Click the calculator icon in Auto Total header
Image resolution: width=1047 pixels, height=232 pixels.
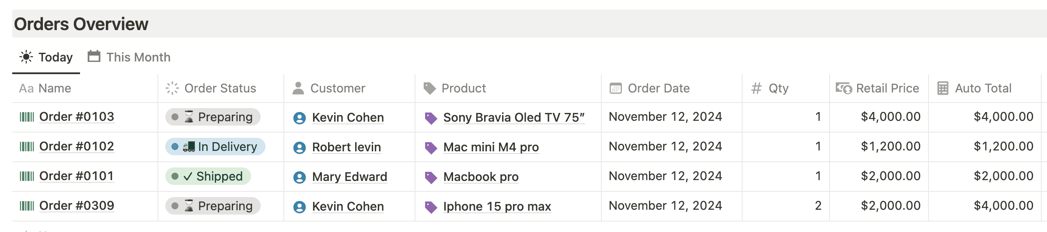pos(943,89)
